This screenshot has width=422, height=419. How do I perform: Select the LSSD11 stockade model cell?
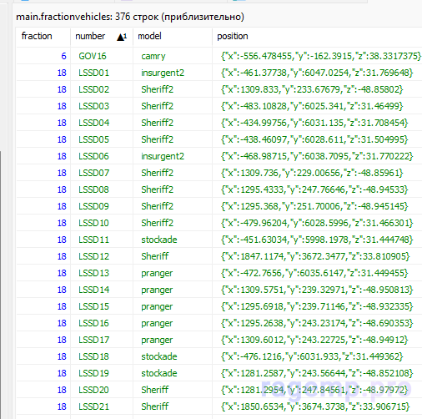[x=173, y=240]
